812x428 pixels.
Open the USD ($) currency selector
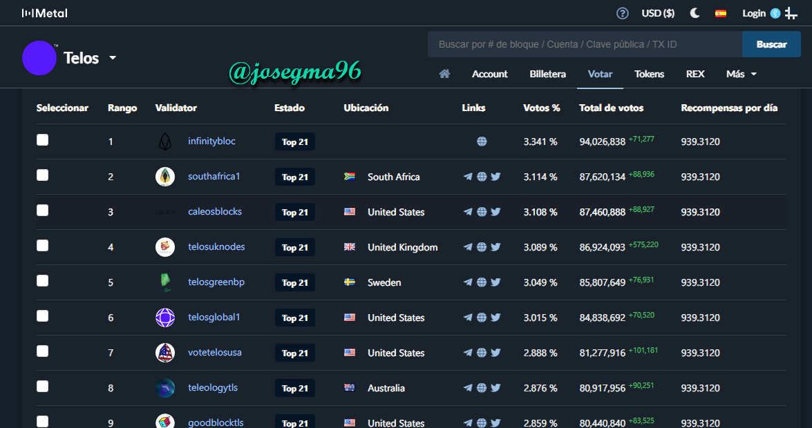click(x=658, y=13)
